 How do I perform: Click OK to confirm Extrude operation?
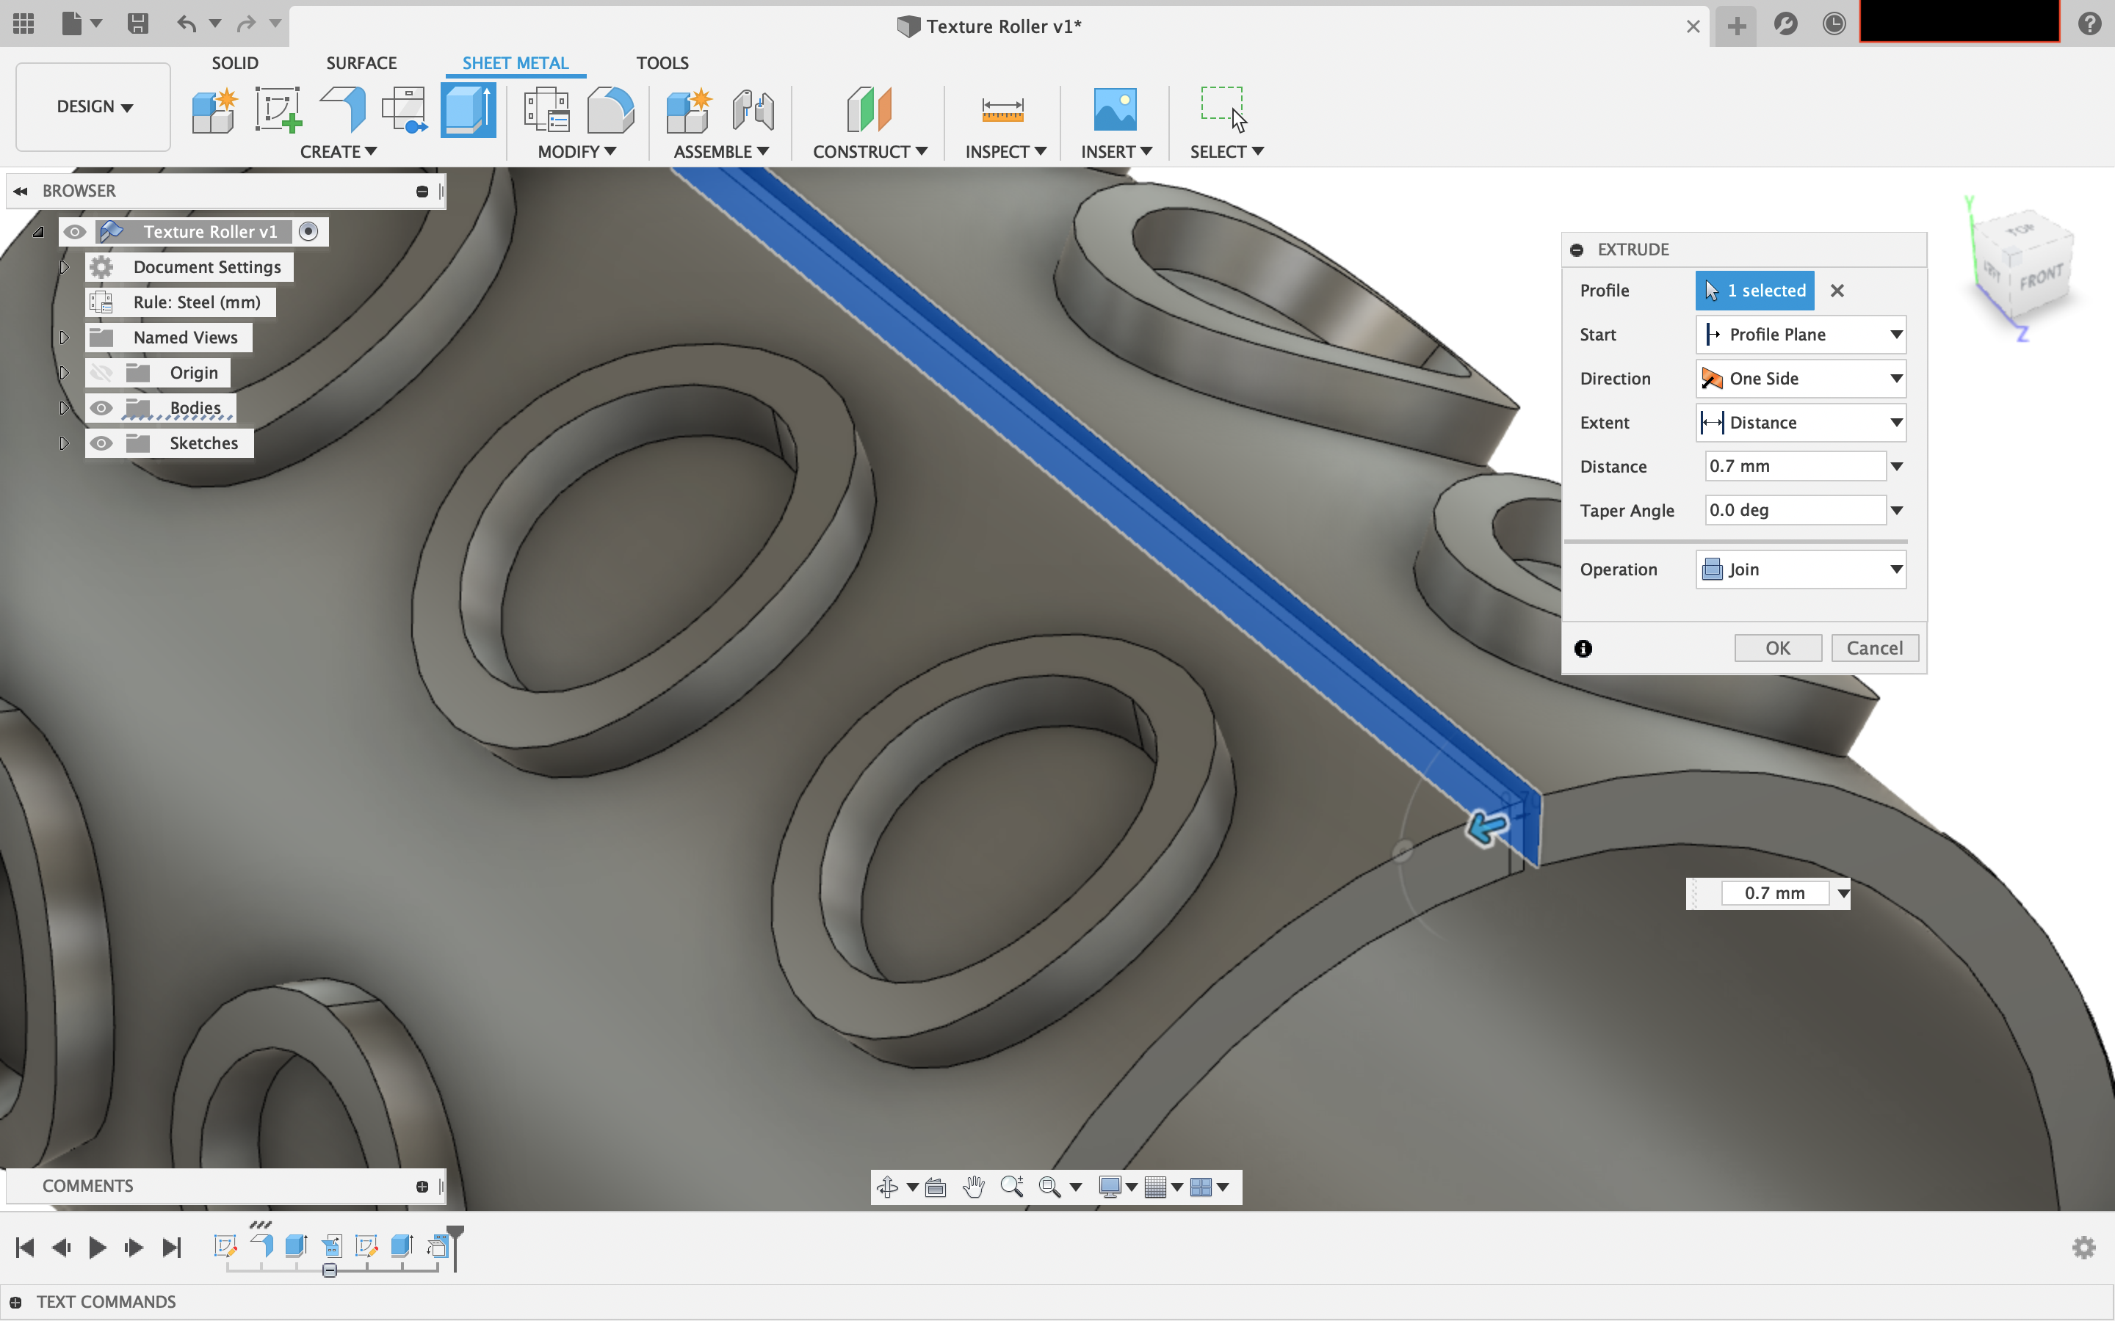pos(1777,647)
